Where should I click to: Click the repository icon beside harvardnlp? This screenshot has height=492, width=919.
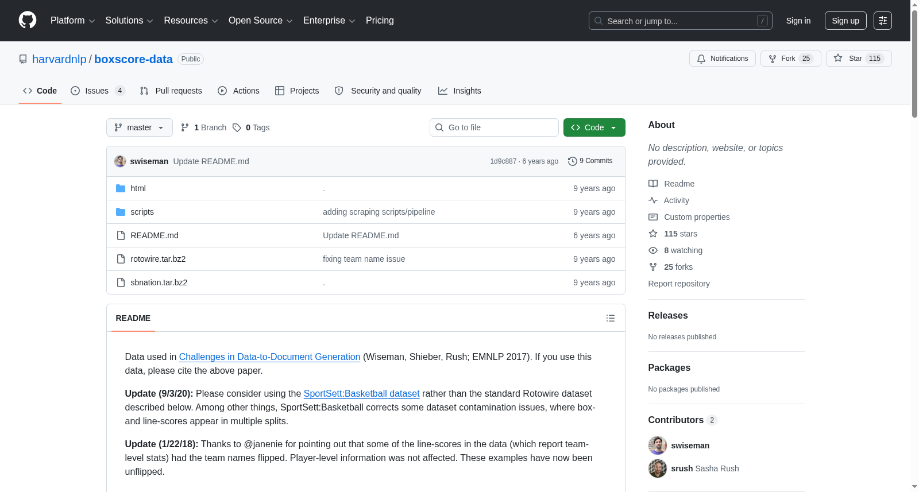click(x=23, y=59)
